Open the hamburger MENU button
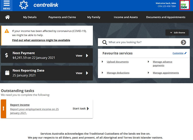The width and height of the screenshot is (193, 140). coord(7,5)
